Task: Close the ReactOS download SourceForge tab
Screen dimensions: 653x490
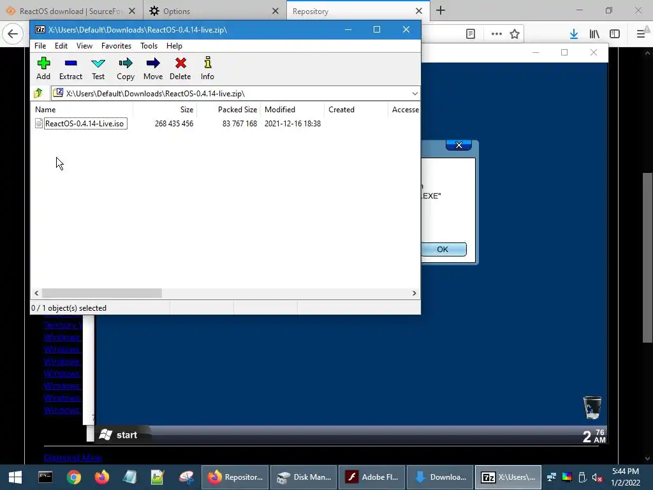Action: [132, 11]
